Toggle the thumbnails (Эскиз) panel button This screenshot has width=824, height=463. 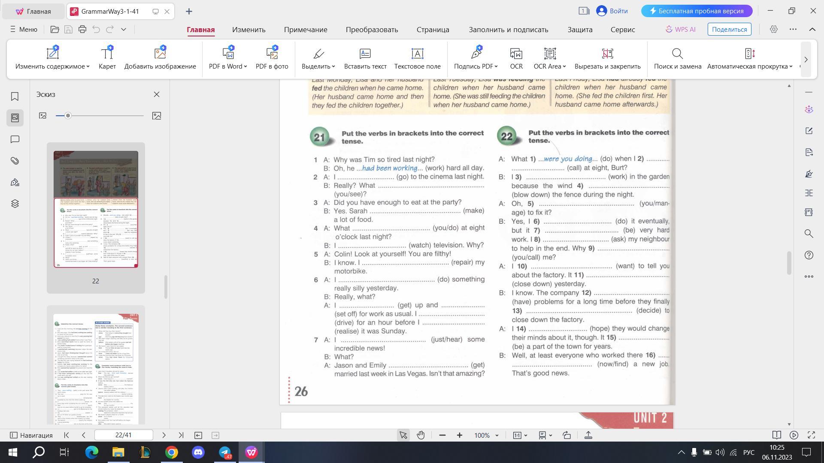pos(15,117)
